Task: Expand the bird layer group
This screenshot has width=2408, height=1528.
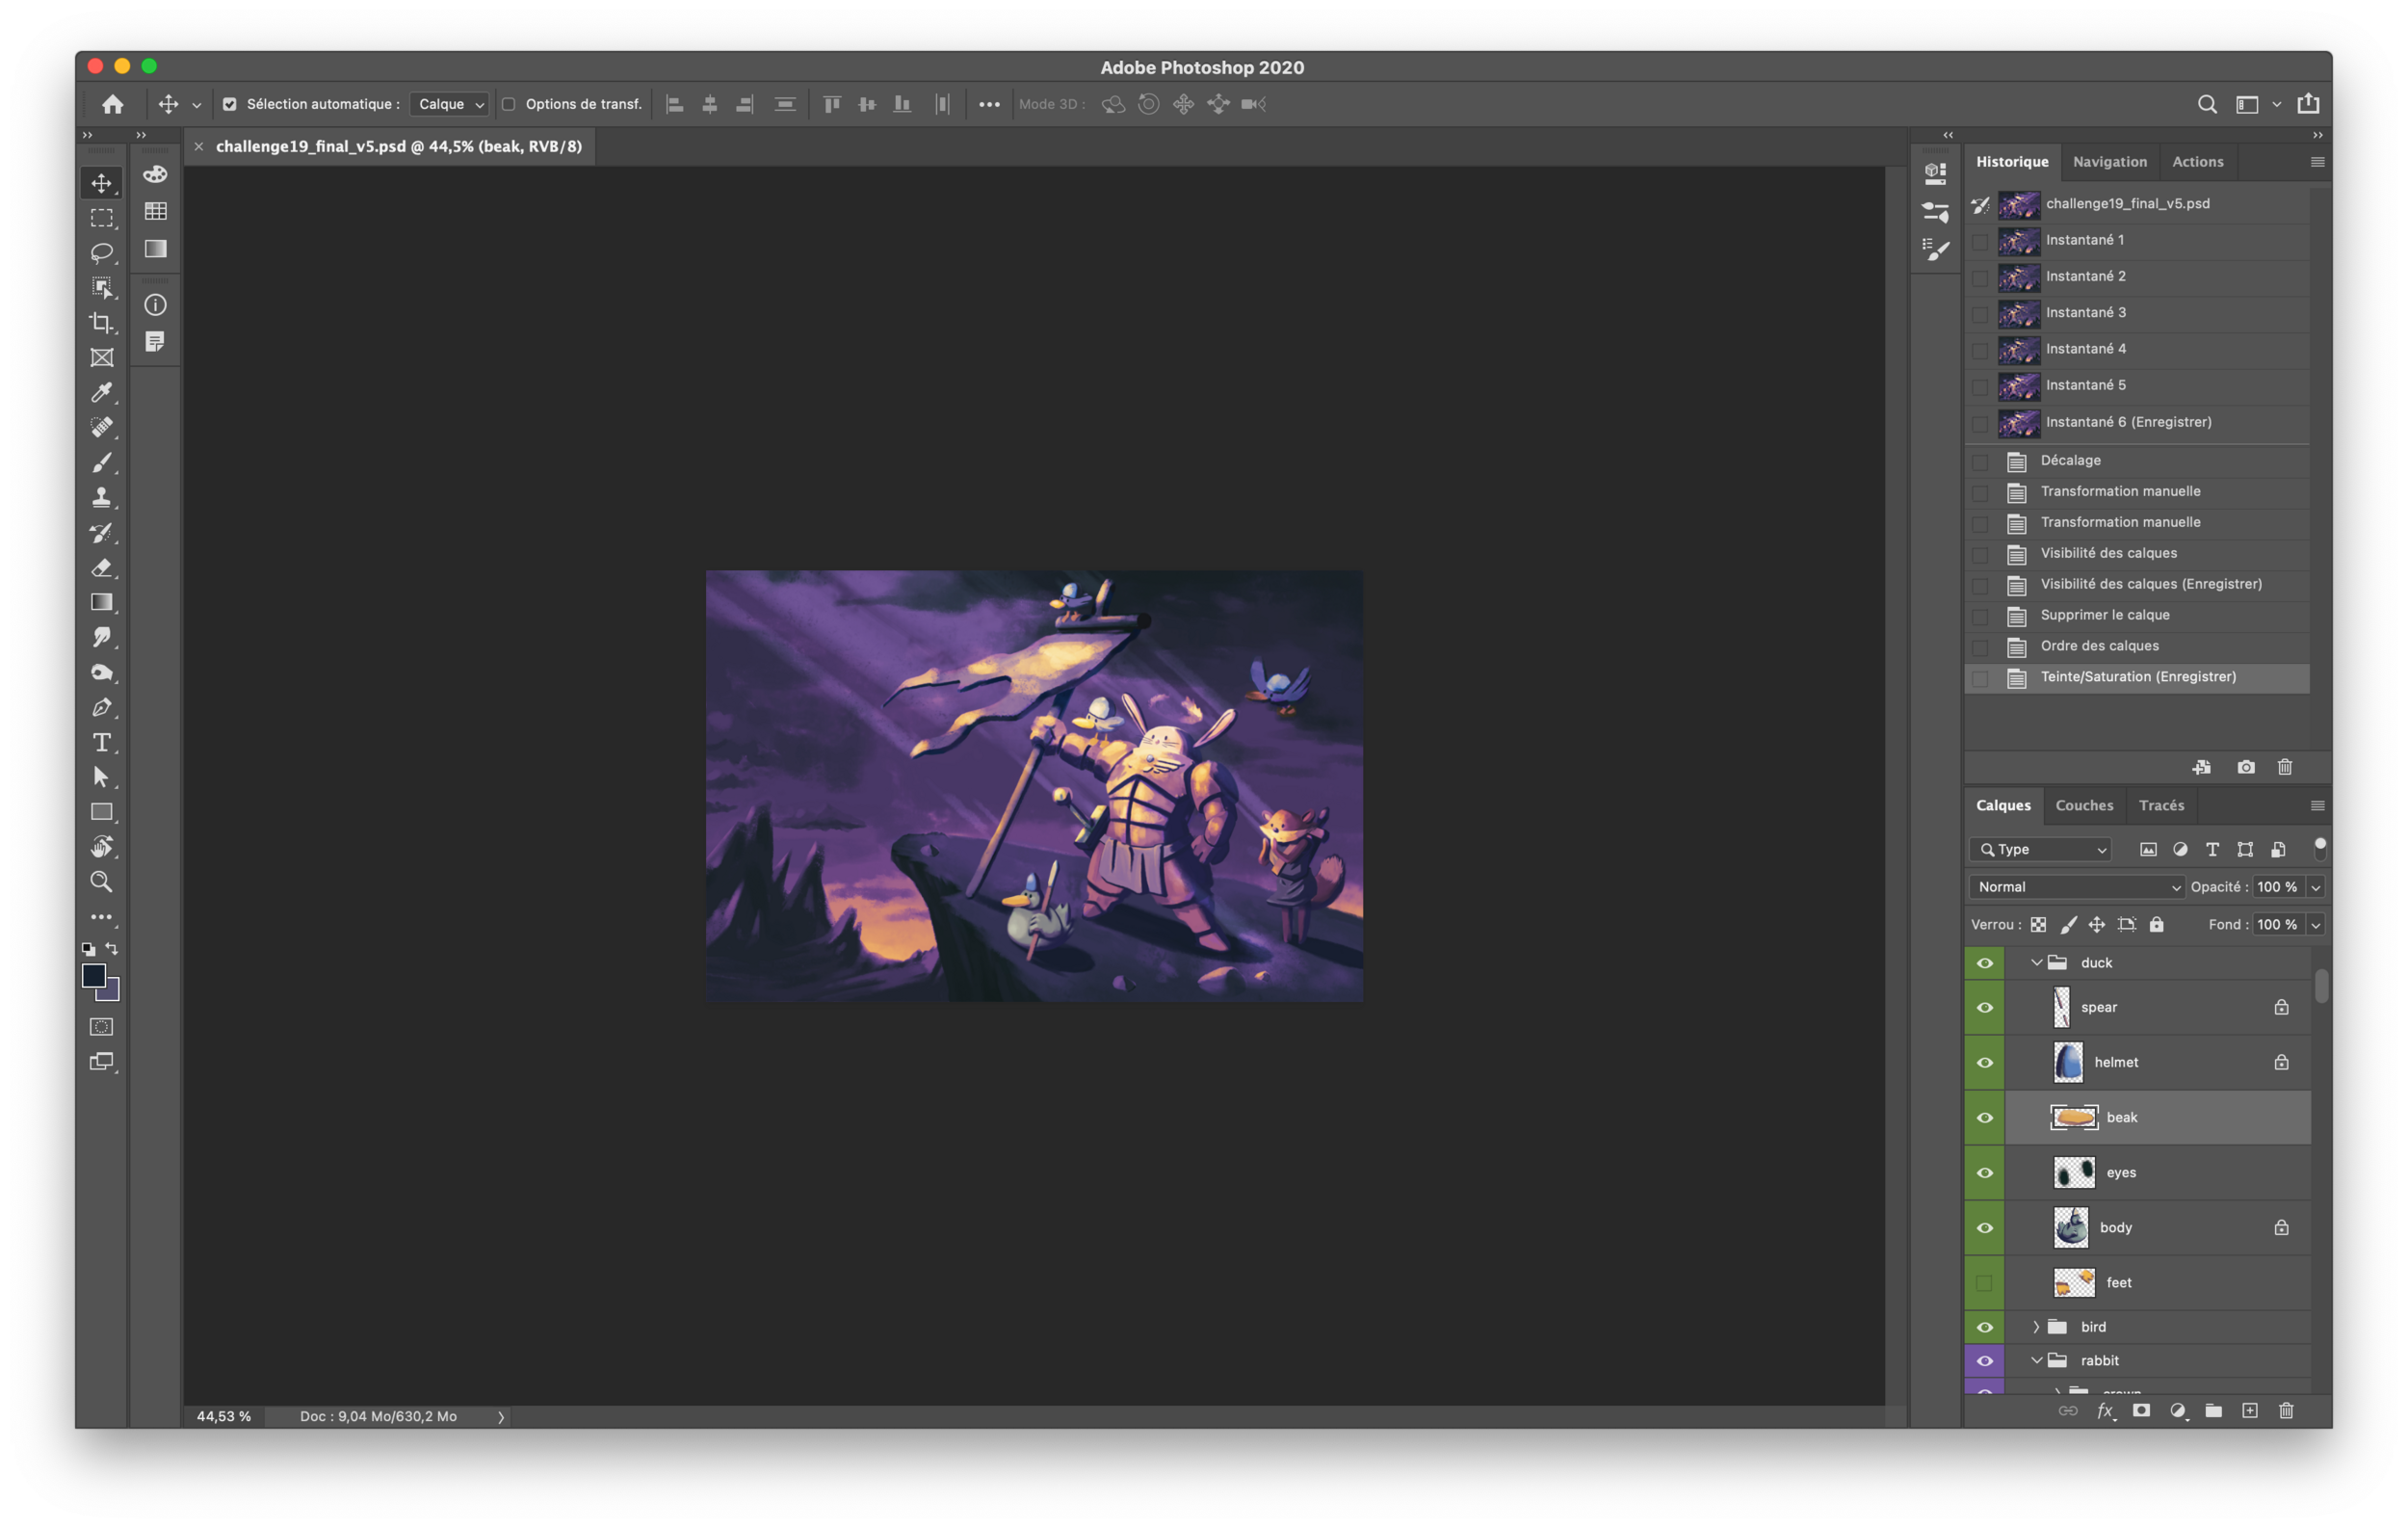Action: 2036,1327
